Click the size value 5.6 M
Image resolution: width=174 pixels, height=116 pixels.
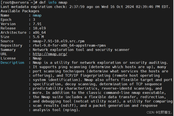pyautogui.click(x=38, y=37)
